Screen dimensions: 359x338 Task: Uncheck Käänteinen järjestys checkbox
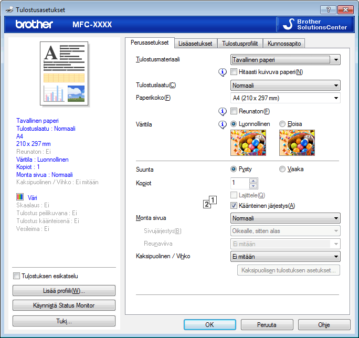pyautogui.click(x=234, y=205)
